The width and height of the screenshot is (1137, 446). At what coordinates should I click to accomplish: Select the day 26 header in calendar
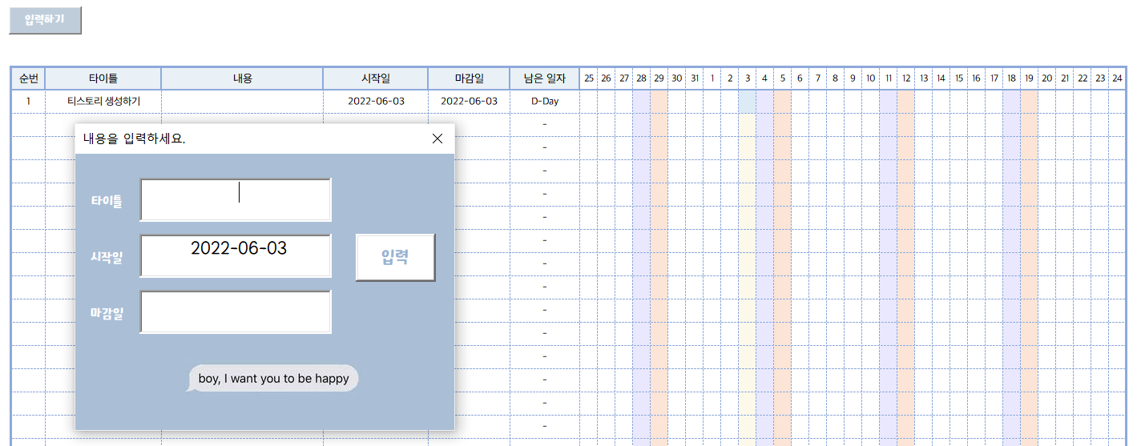(x=607, y=78)
